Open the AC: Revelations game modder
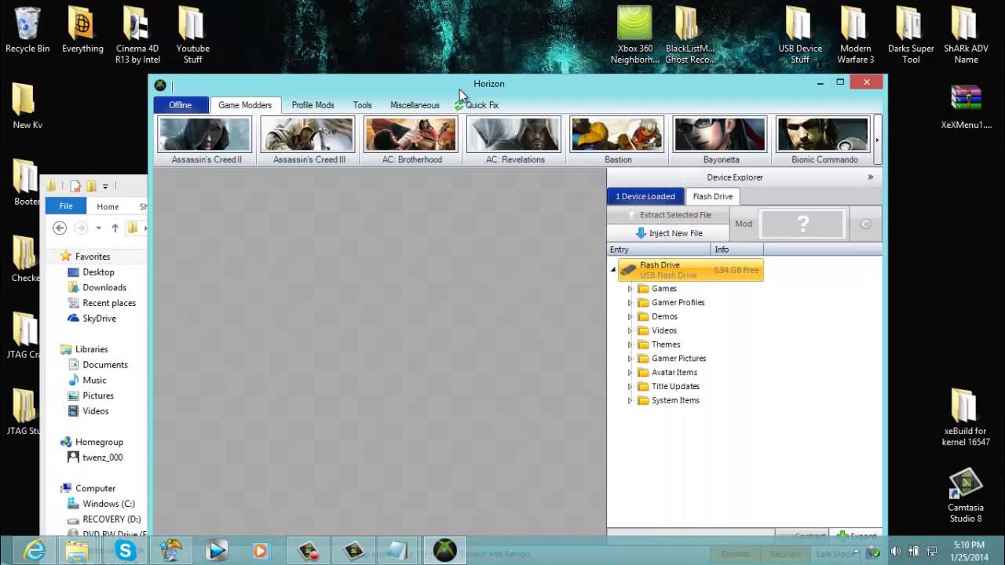Screen dimensions: 1005x565 coord(514,140)
